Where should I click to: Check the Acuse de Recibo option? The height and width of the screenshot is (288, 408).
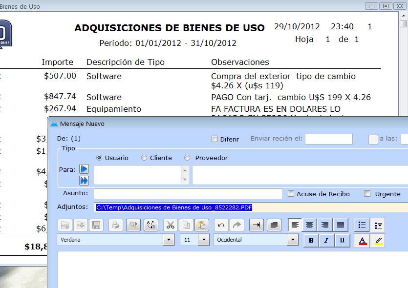291,194
